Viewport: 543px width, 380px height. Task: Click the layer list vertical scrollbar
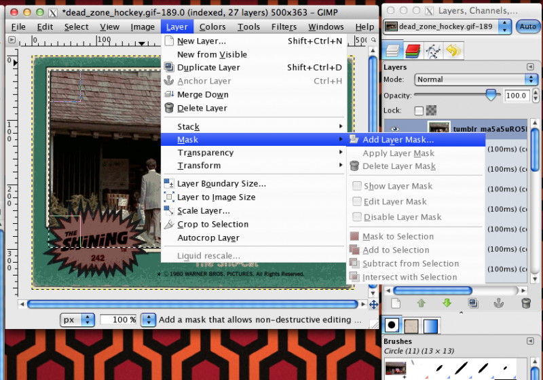point(535,149)
